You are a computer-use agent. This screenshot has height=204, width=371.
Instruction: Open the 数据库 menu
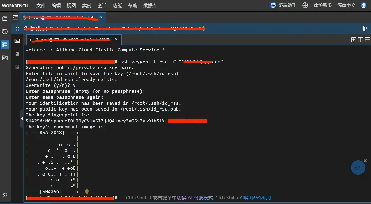(x=150, y=6)
